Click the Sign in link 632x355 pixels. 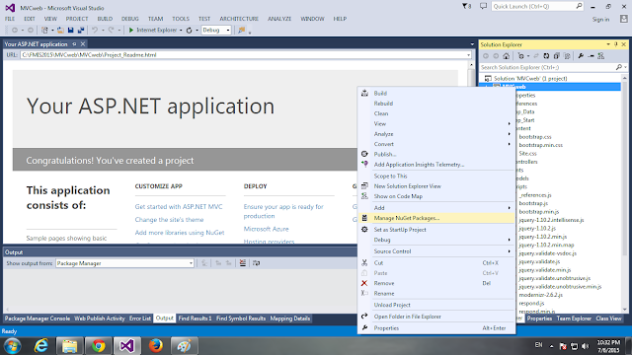[x=600, y=20]
